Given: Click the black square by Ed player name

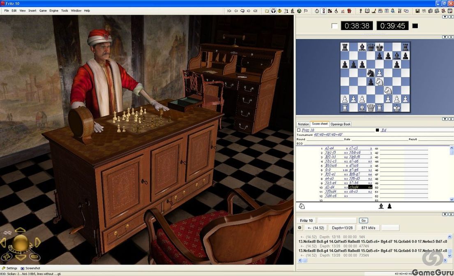Looking at the screenshot, I should [x=377, y=130].
